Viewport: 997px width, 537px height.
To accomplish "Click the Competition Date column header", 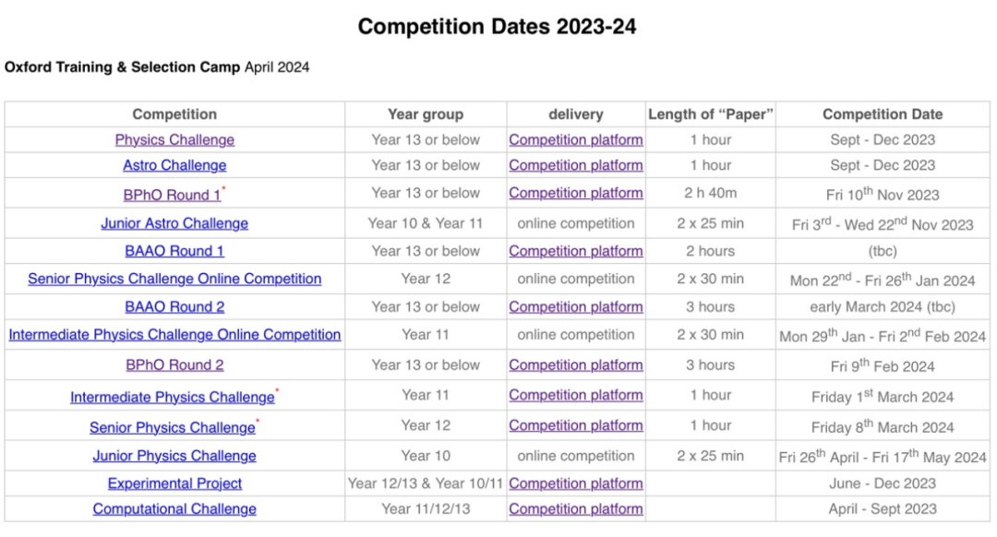I will click(882, 114).
